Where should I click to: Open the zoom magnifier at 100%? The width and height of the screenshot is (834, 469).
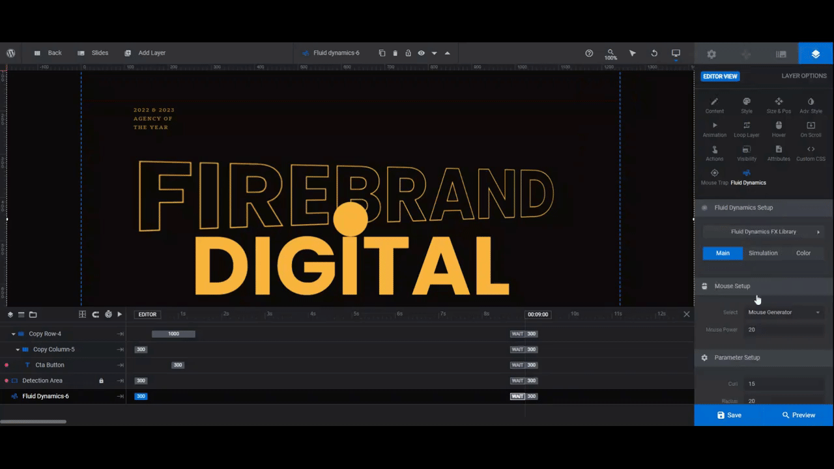(611, 54)
